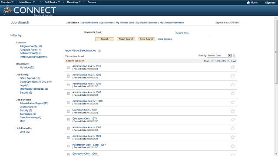278x156 pixels.
Task: Click the CONNECT Maryland Judiciary logo
Action: point(29,10)
